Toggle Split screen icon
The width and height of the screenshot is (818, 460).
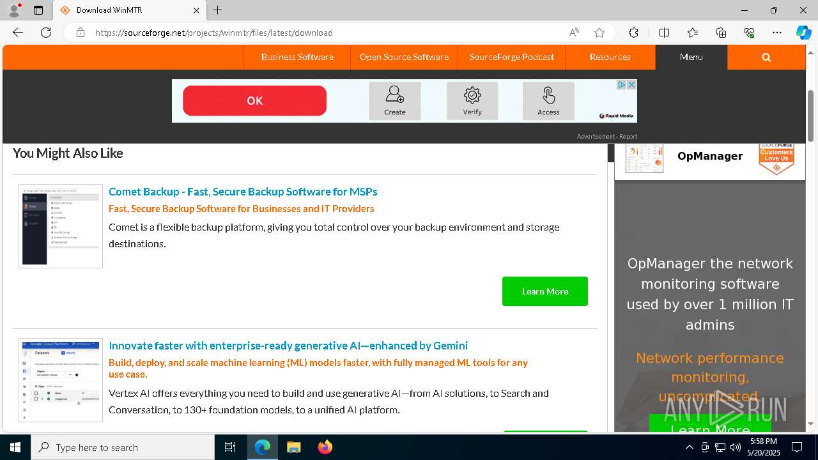(x=664, y=33)
